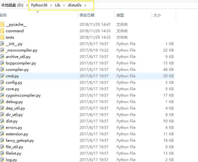Click the 2017/9/19 15:22 date cell
This screenshot has width=198, height=162.
click(x=94, y=50)
